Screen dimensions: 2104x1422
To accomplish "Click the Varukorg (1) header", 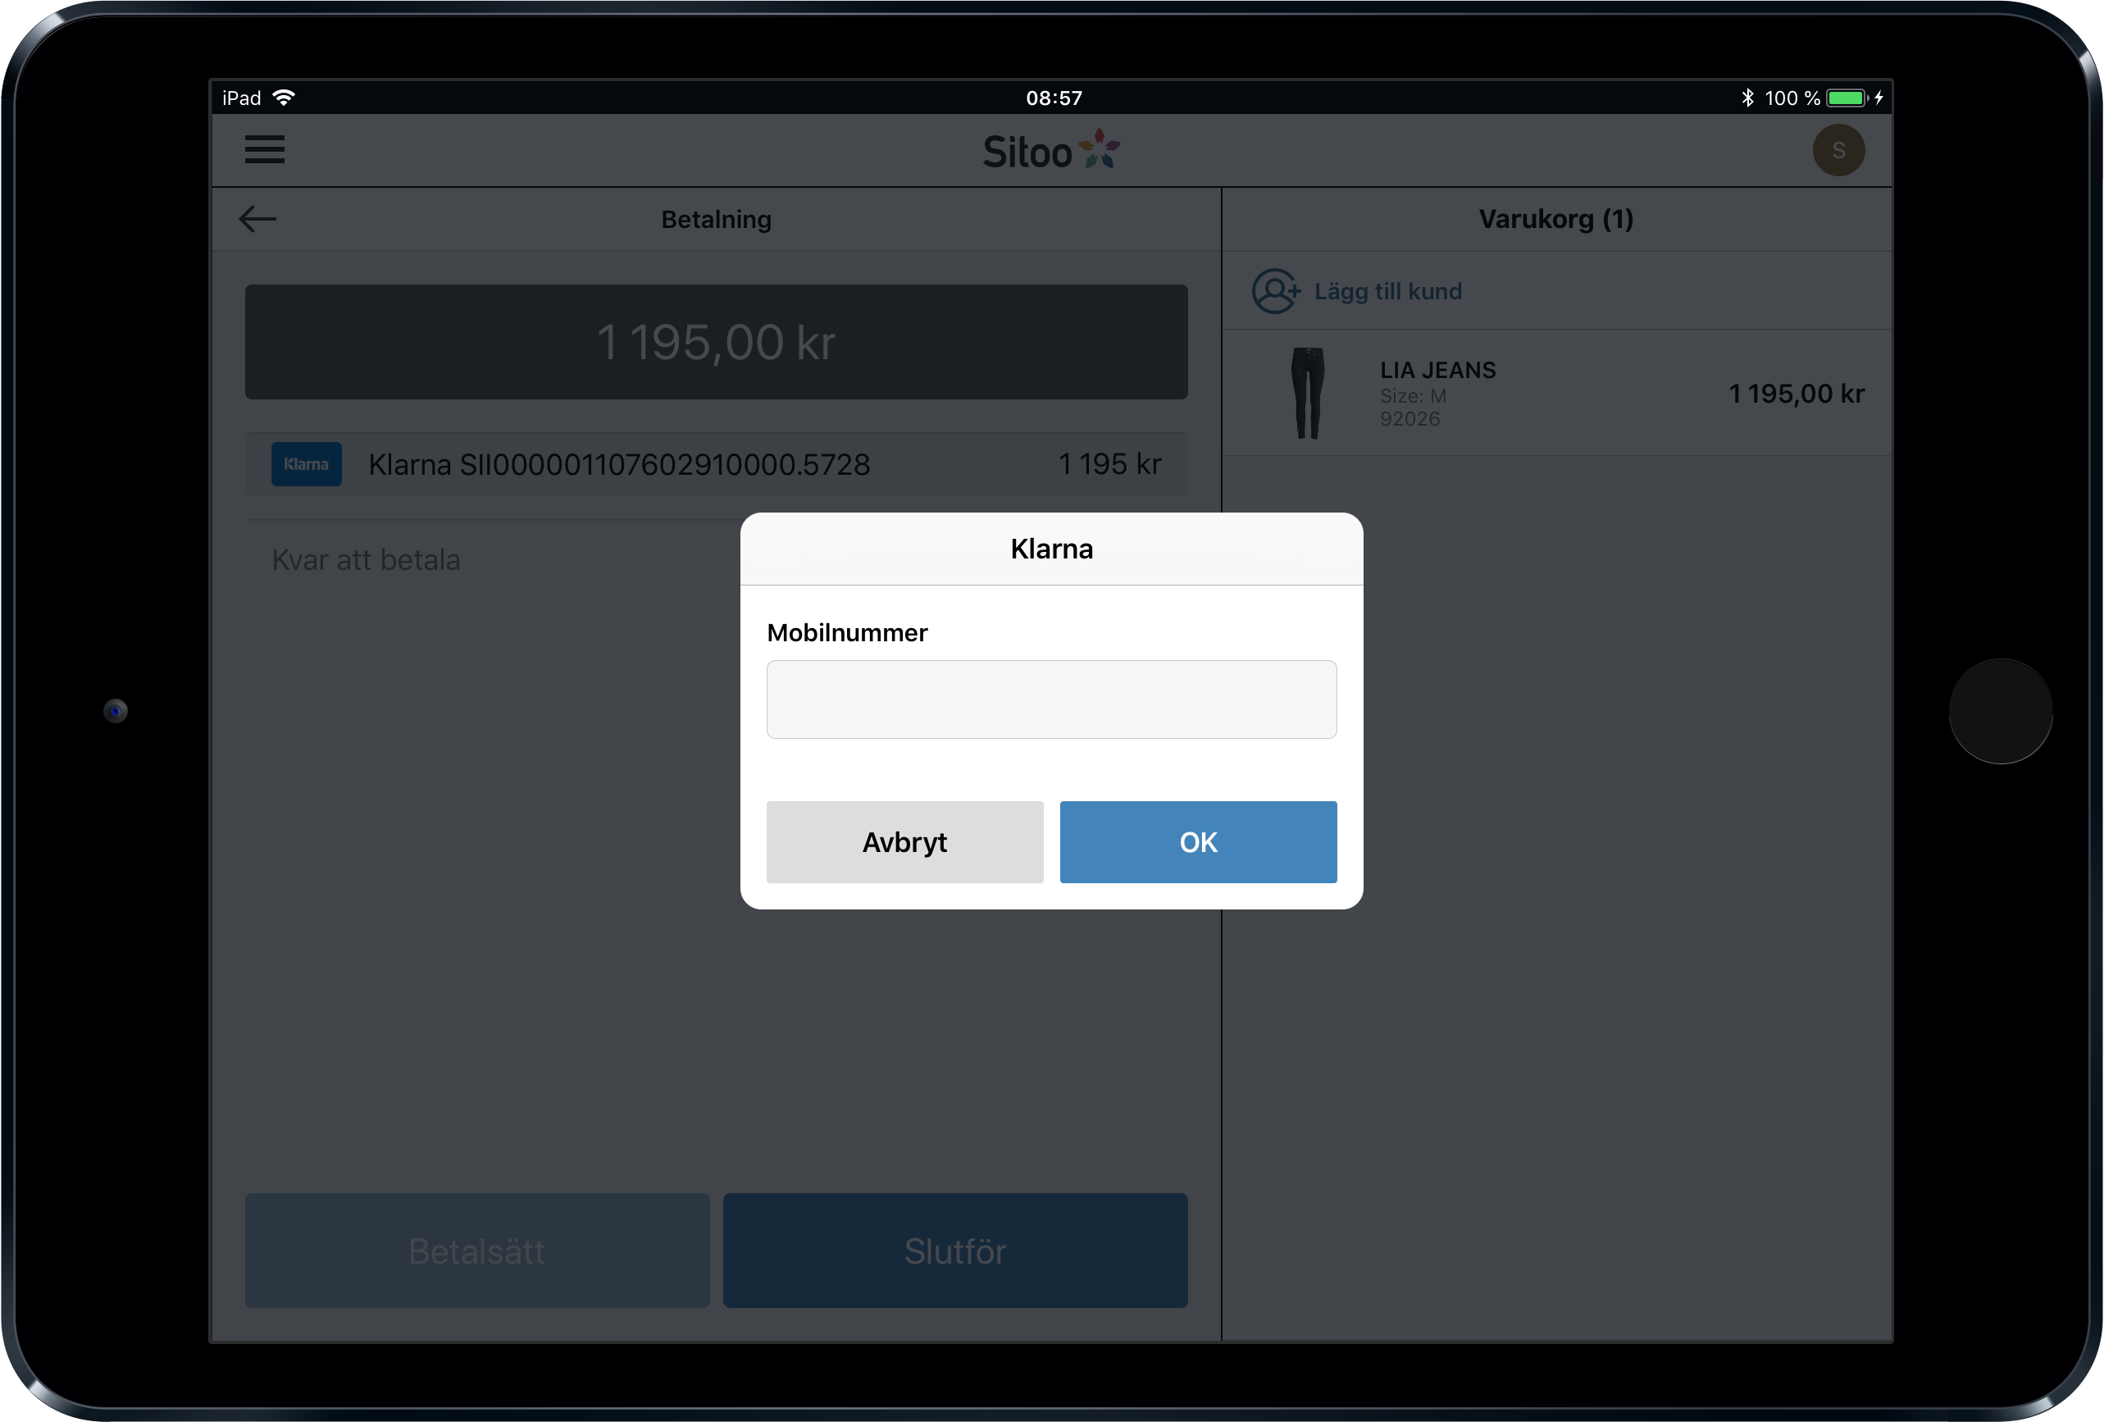I will point(1556,219).
